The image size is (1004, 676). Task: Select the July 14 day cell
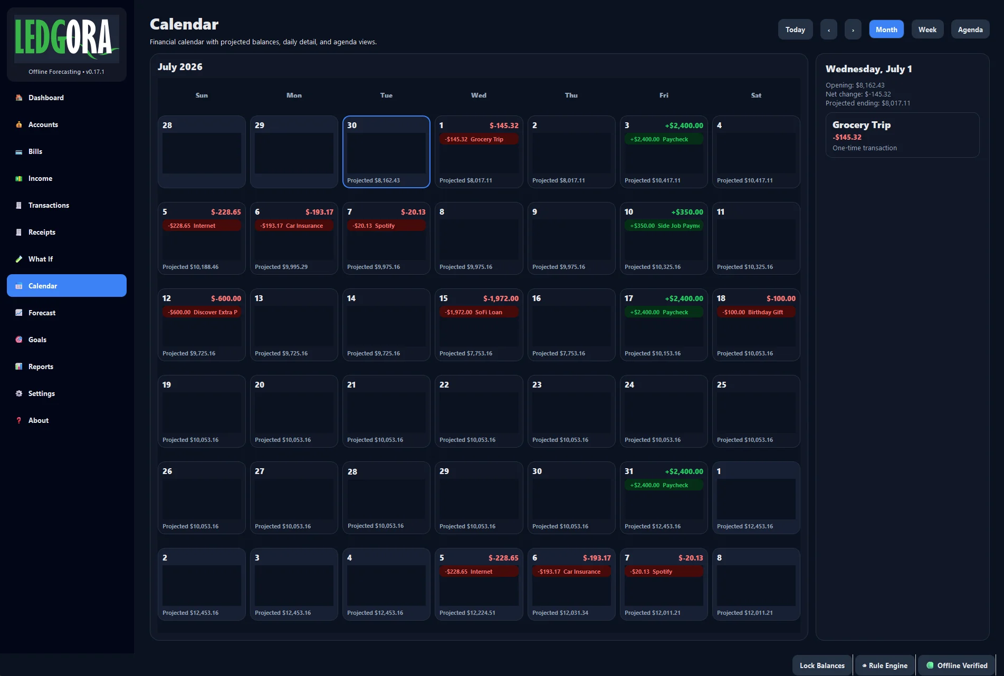click(x=386, y=325)
